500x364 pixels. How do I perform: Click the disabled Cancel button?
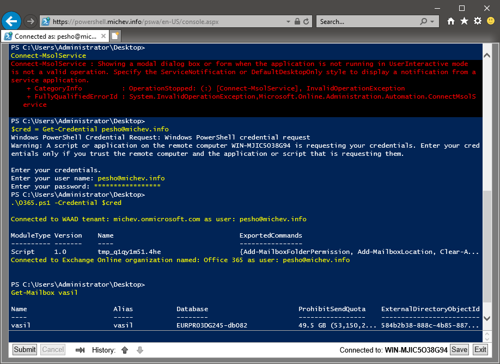click(53, 350)
